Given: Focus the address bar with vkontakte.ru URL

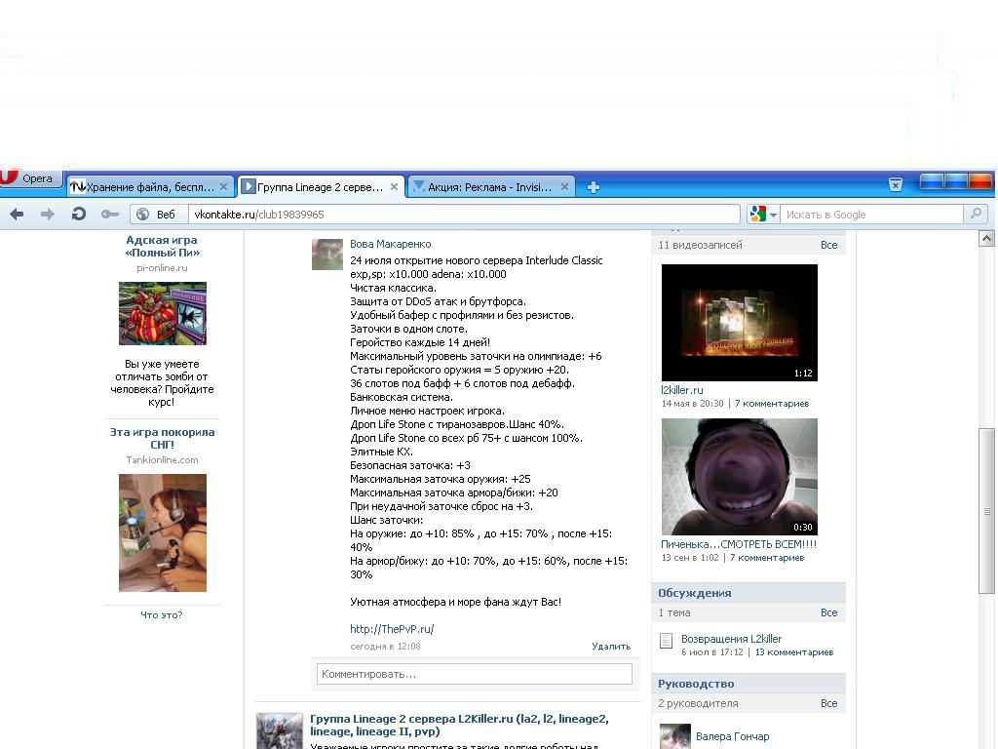Looking at the screenshot, I should tap(463, 215).
